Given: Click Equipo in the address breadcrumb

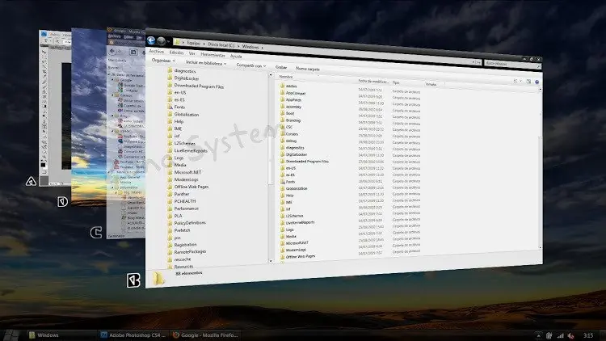Looking at the screenshot, I should (194, 43).
